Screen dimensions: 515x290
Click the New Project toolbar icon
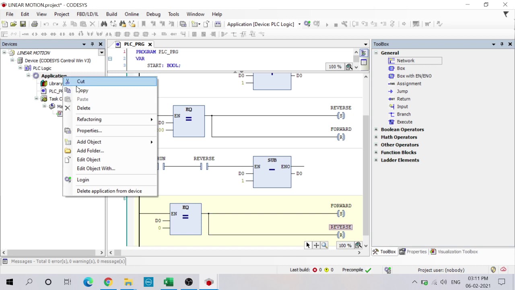5,24
